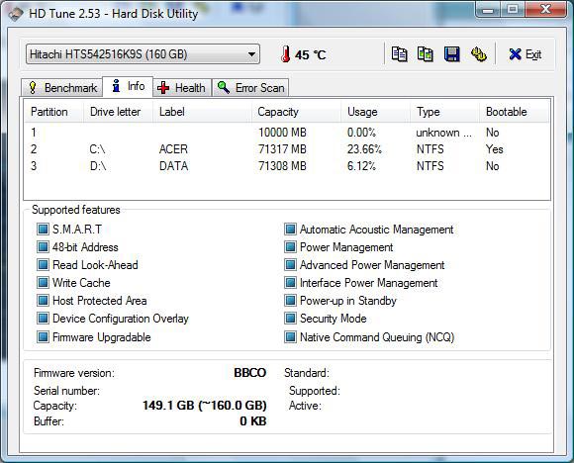
Task: Open the options wrench icon
Action: click(478, 54)
